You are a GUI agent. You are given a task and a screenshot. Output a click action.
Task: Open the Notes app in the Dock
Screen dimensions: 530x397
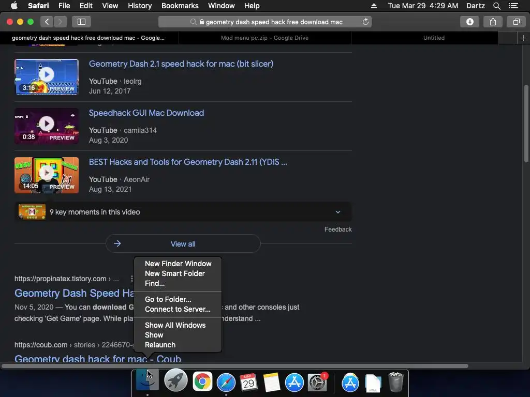tap(271, 383)
